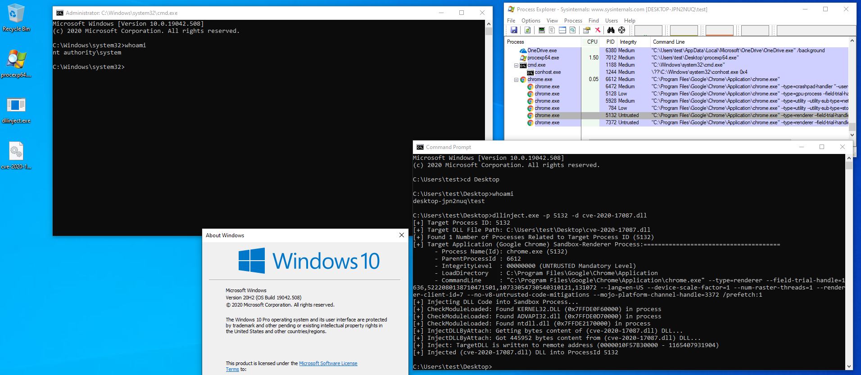Click the 'Target Process ID: 5132' output line
This screenshot has width=861, height=375.
coord(462,223)
